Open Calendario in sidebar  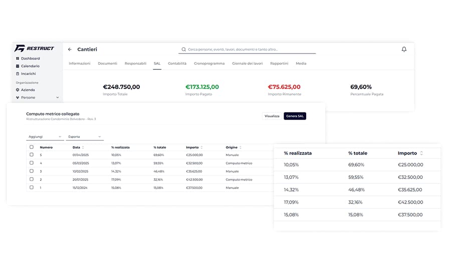click(28, 66)
